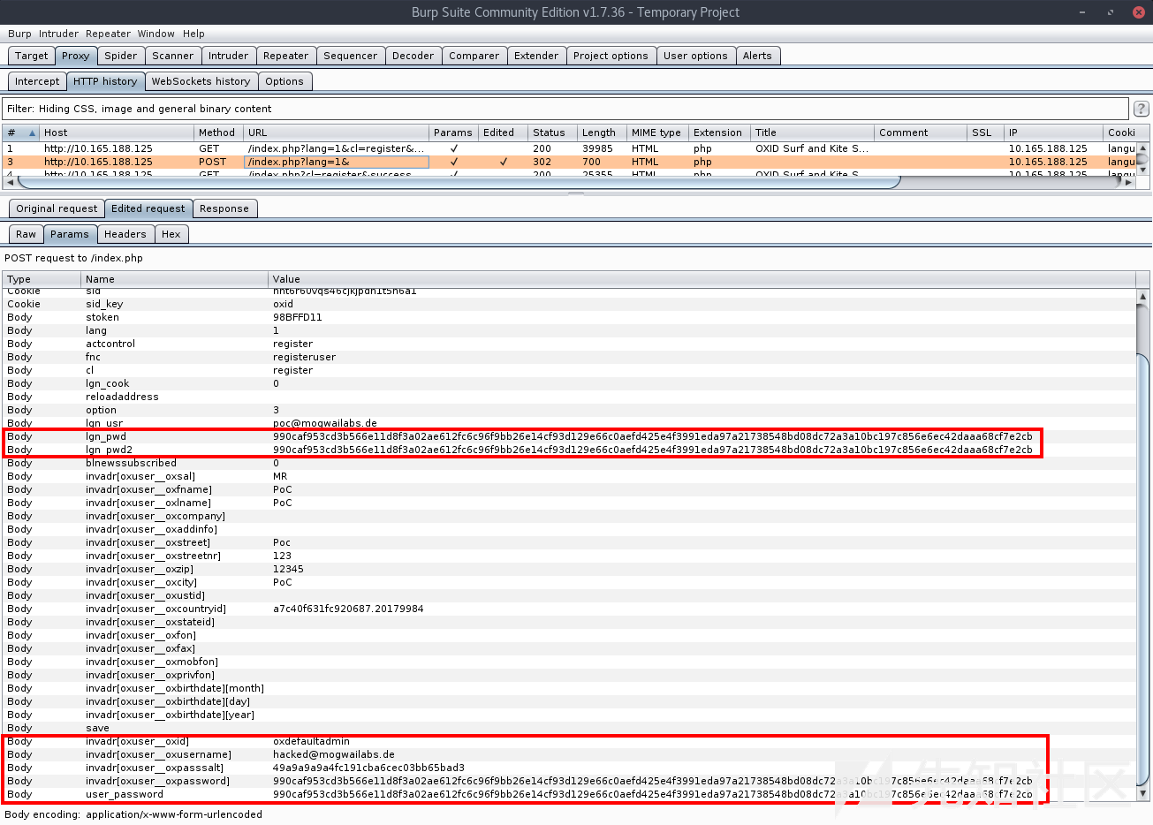Image resolution: width=1153 pixels, height=825 pixels.
Task: Sort history by Host column header
Action: [x=118, y=132]
